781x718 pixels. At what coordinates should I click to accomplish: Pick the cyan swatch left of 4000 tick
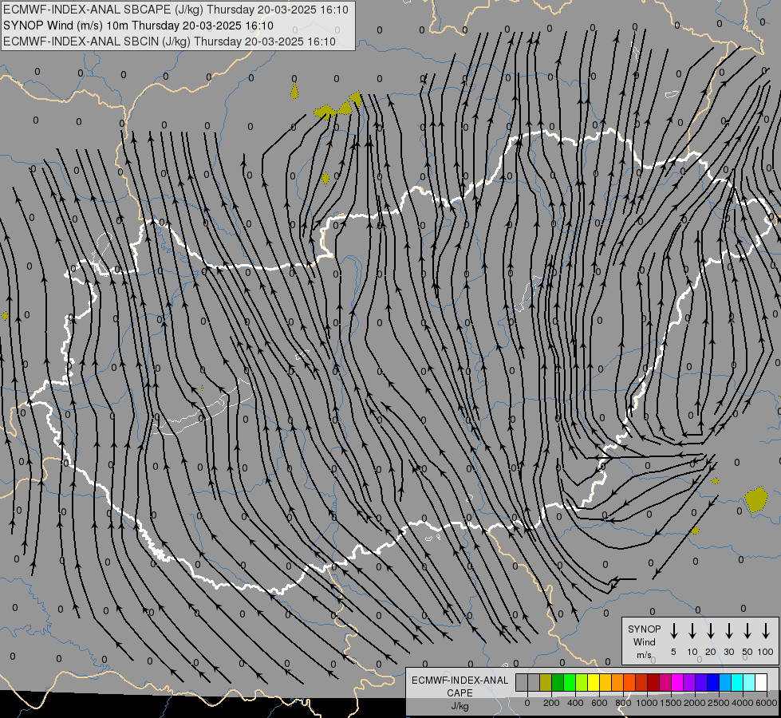point(737,683)
